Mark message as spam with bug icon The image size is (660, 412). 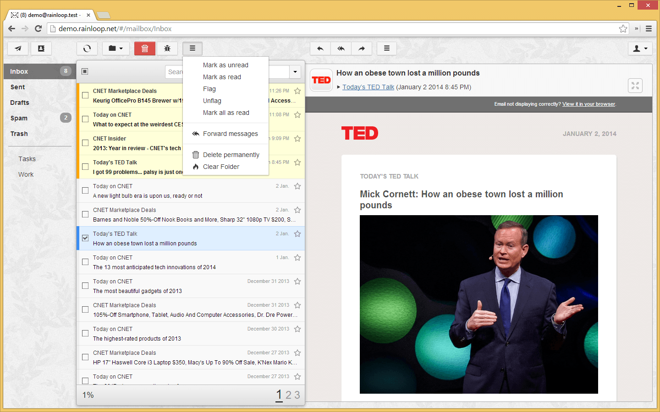pos(167,49)
